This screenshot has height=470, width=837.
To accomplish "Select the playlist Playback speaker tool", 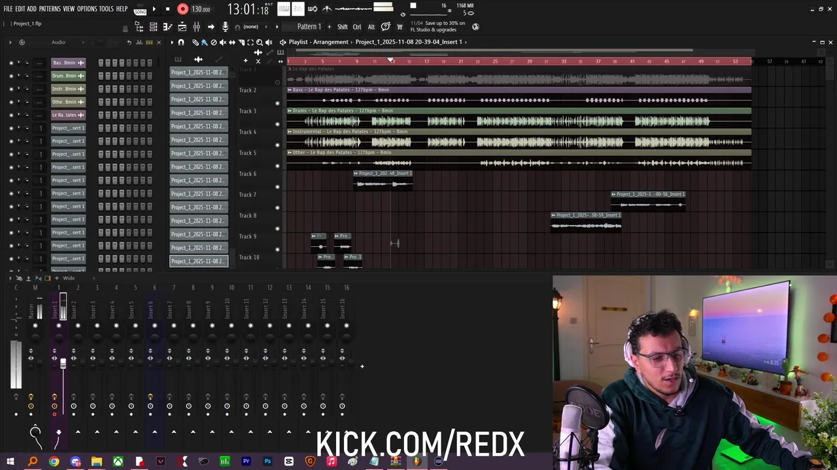I will coord(269,42).
